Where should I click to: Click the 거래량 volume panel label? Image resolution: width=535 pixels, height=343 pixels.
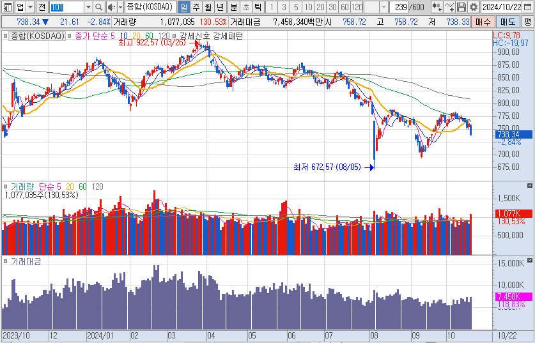(22, 187)
